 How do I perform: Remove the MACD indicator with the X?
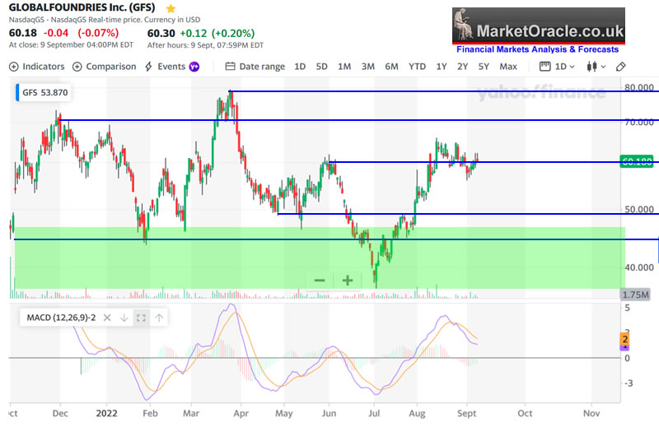(107, 318)
